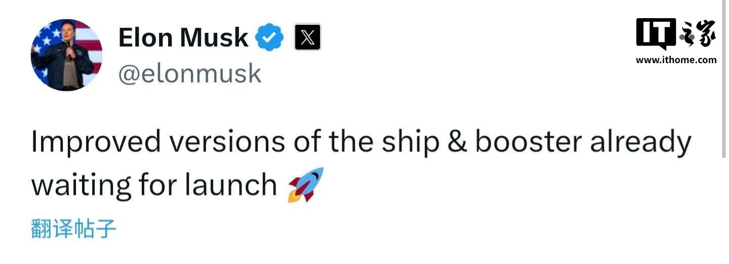Click the 之家 characters in the watermark logo
Screen dimensions: 729x264
pyautogui.click(x=699, y=34)
